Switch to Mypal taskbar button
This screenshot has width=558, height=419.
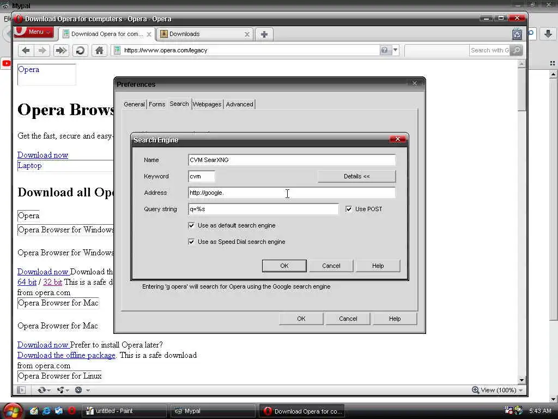[x=213, y=411]
